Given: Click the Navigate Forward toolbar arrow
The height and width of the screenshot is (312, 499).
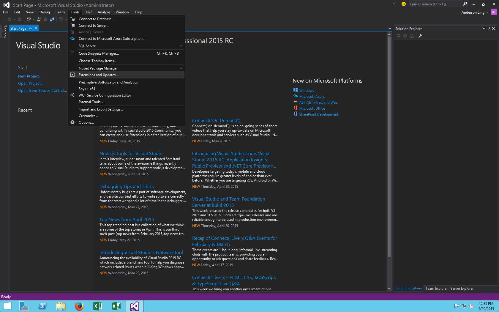Looking at the screenshot, I should (x=20, y=19).
